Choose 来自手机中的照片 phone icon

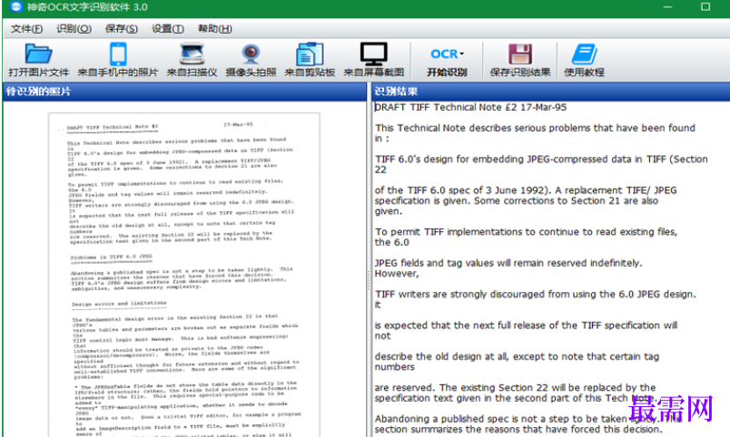[x=118, y=53]
